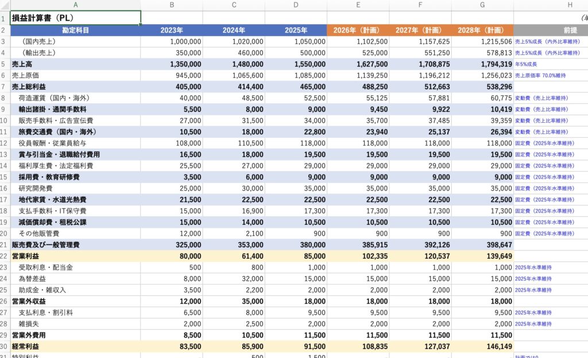Image resolution: width=588 pixels, height=358 pixels.
Task: Select row 22 via its row number
Action: point(5,256)
